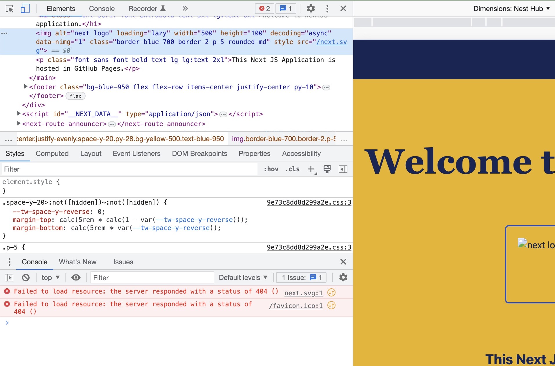Open the Default levels dropdown
This screenshot has width=555, height=366.
[243, 277]
